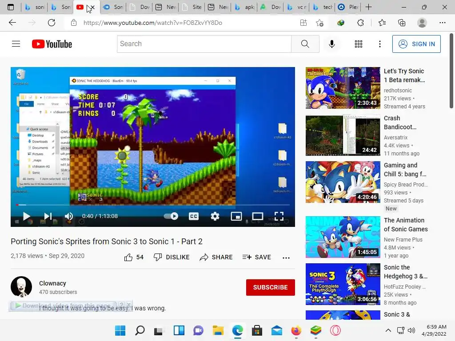Viewport: 455px width, 341px height.
Task: Switch to the tech tab
Action: point(323,7)
